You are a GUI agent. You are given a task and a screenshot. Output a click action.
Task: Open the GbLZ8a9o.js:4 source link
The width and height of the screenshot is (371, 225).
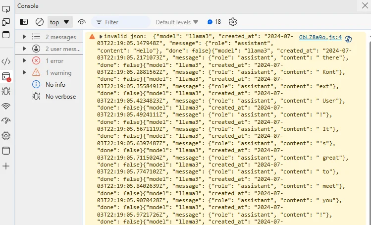click(320, 37)
